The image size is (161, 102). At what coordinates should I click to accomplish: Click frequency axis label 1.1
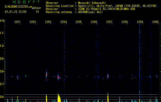tap(2, 33)
